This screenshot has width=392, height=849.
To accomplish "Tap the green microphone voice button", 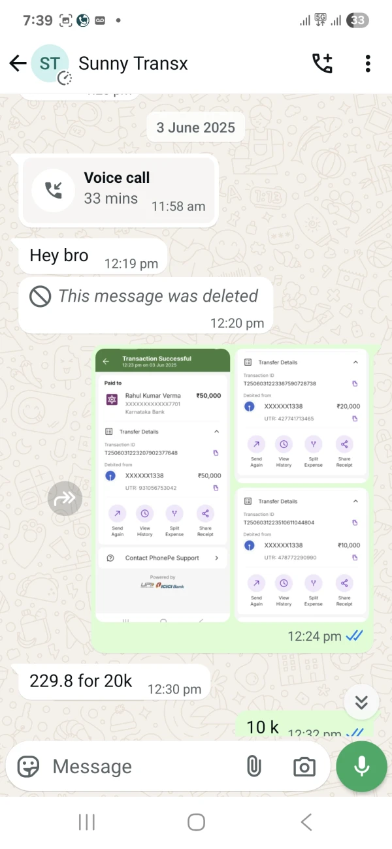I will (x=362, y=766).
